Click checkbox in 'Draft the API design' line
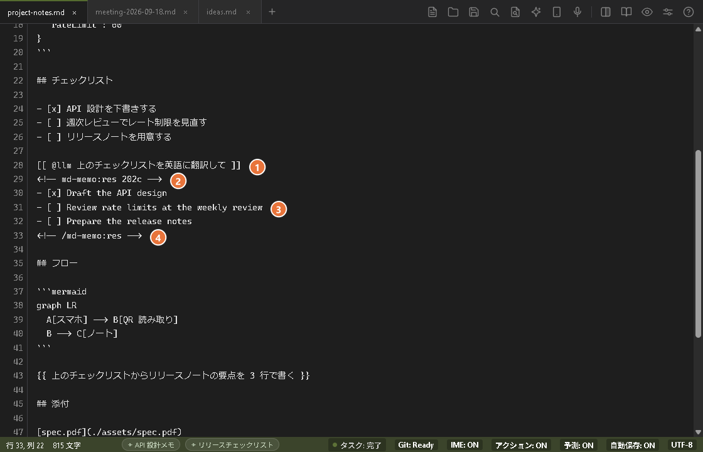Viewport: 703px width, 452px height. [54, 193]
